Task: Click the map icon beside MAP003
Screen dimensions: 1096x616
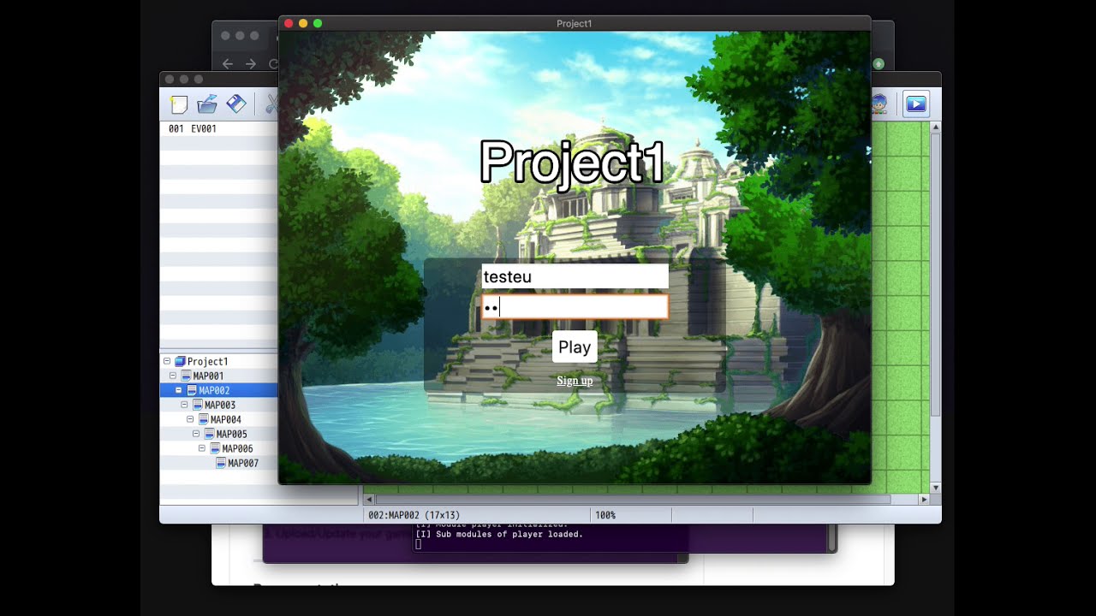Action: [198, 405]
